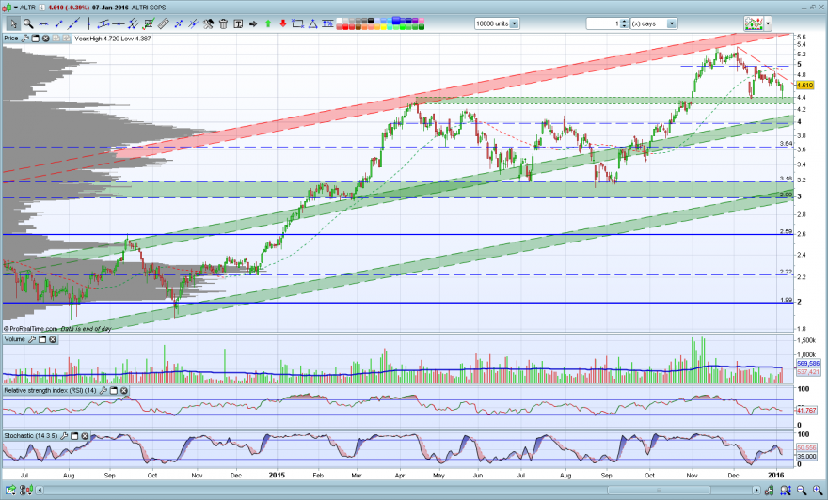Select the text annotation tool
The width and height of the screenshot is (828, 500).
coord(238,23)
